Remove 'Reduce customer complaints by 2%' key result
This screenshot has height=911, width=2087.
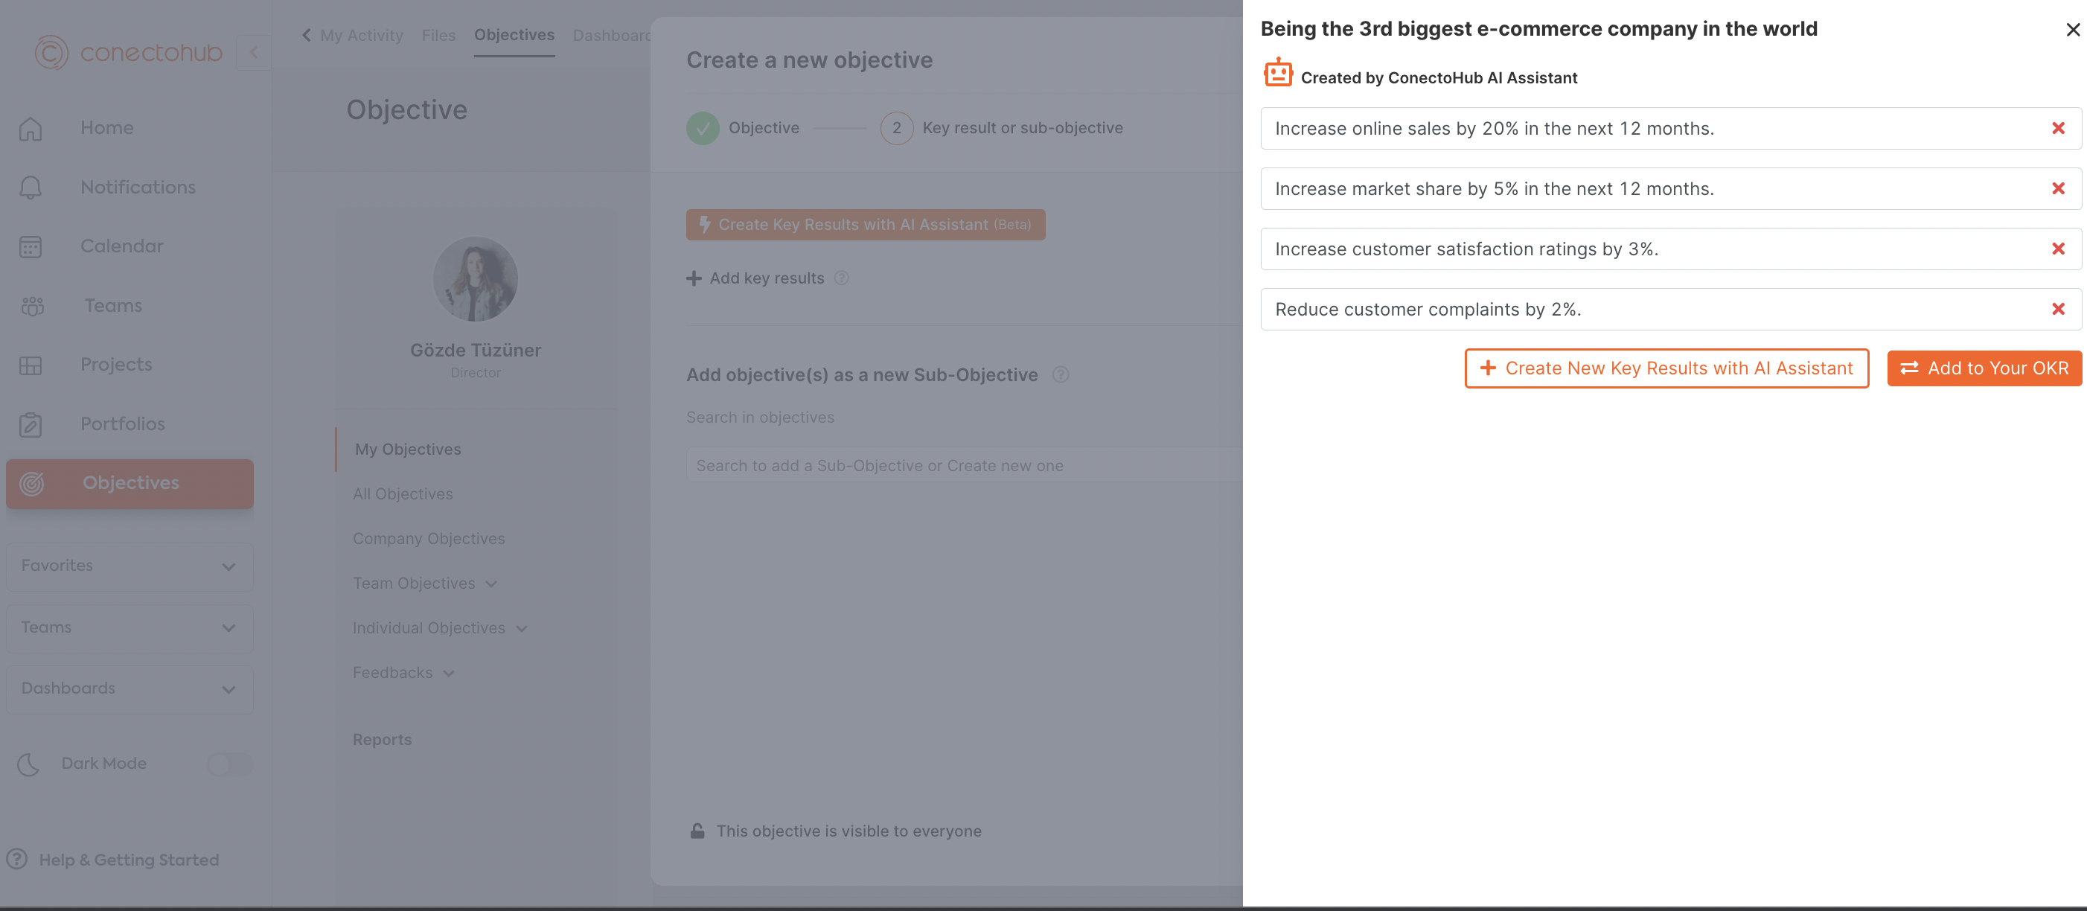tap(2059, 309)
